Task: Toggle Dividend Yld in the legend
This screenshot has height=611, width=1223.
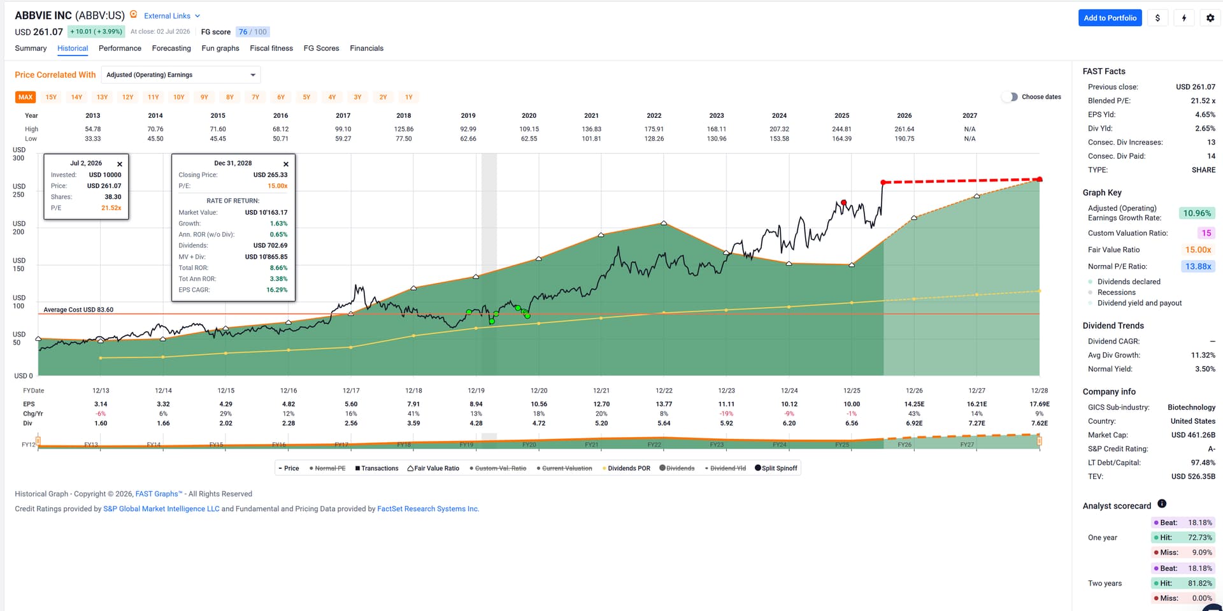Action: pyautogui.click(x=725, y=468)
